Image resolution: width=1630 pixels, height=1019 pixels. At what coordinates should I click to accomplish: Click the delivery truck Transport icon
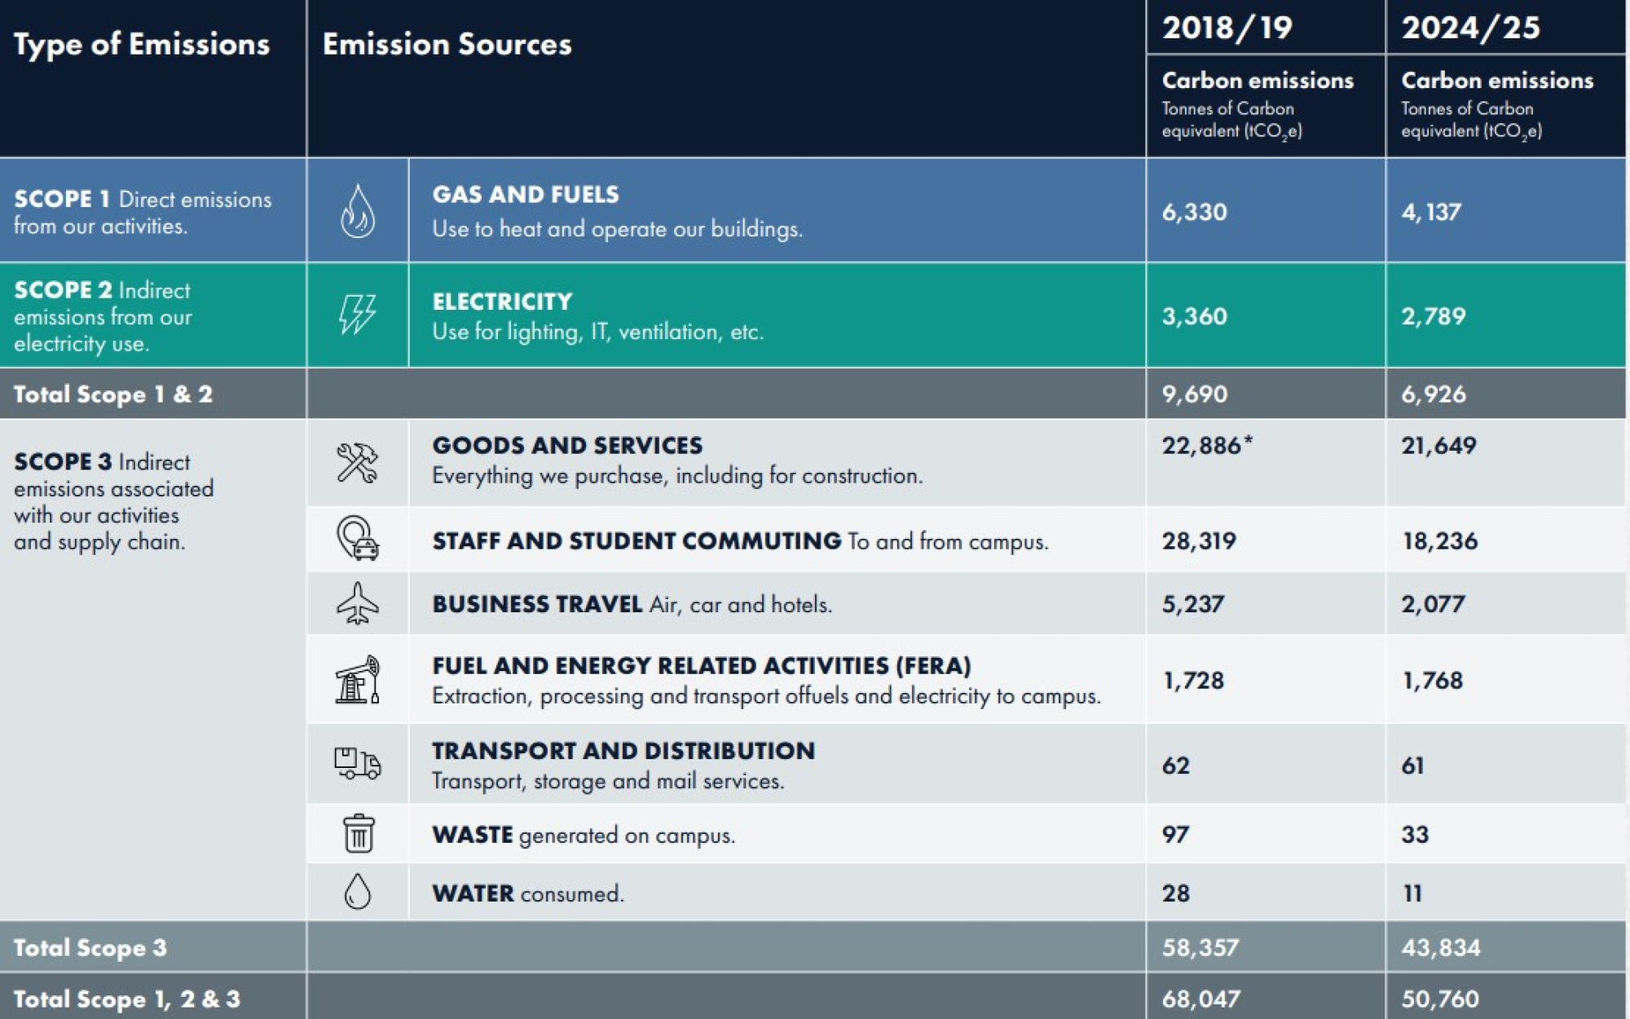pos(358,763)
